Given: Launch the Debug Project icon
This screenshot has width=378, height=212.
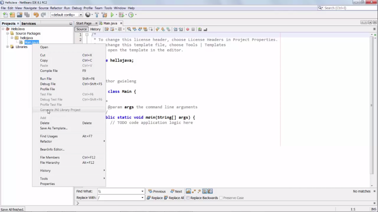Looking at the screenshot, I should 121,15.
